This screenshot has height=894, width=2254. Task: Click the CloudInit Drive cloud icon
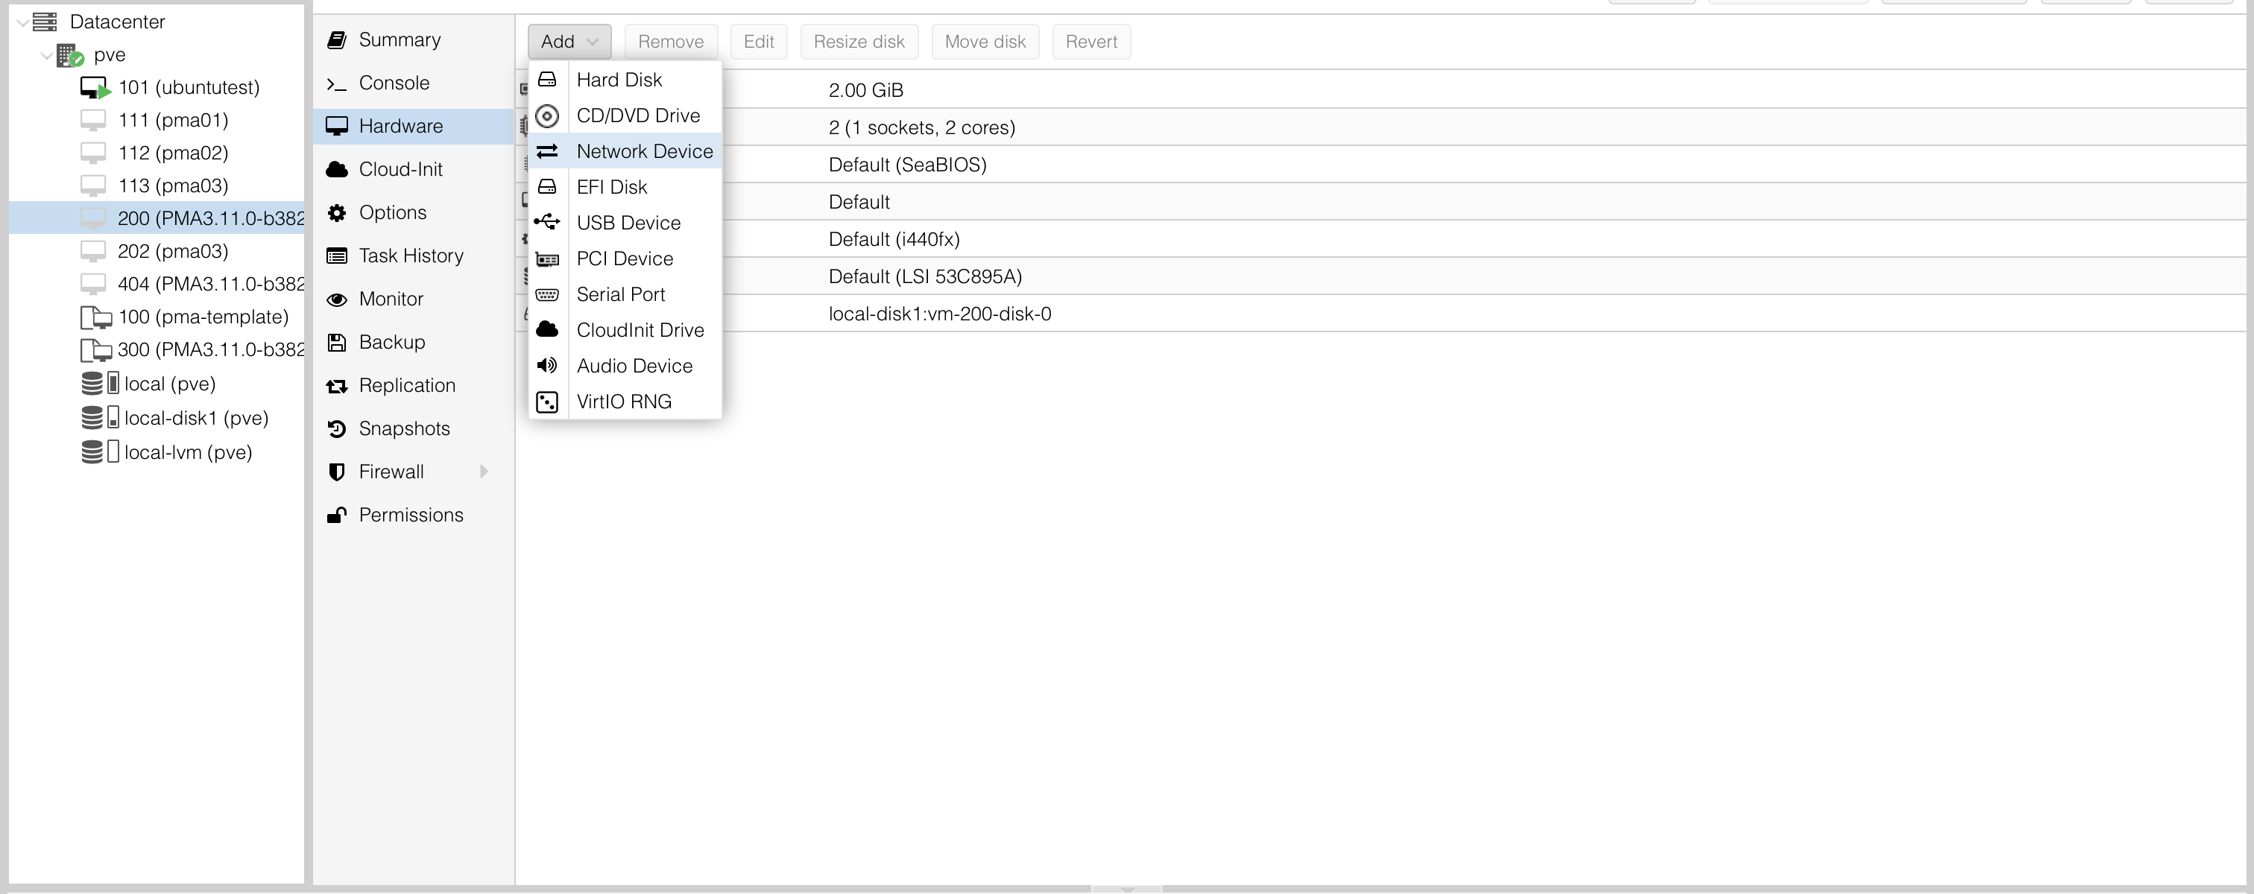tap(547, 329)
